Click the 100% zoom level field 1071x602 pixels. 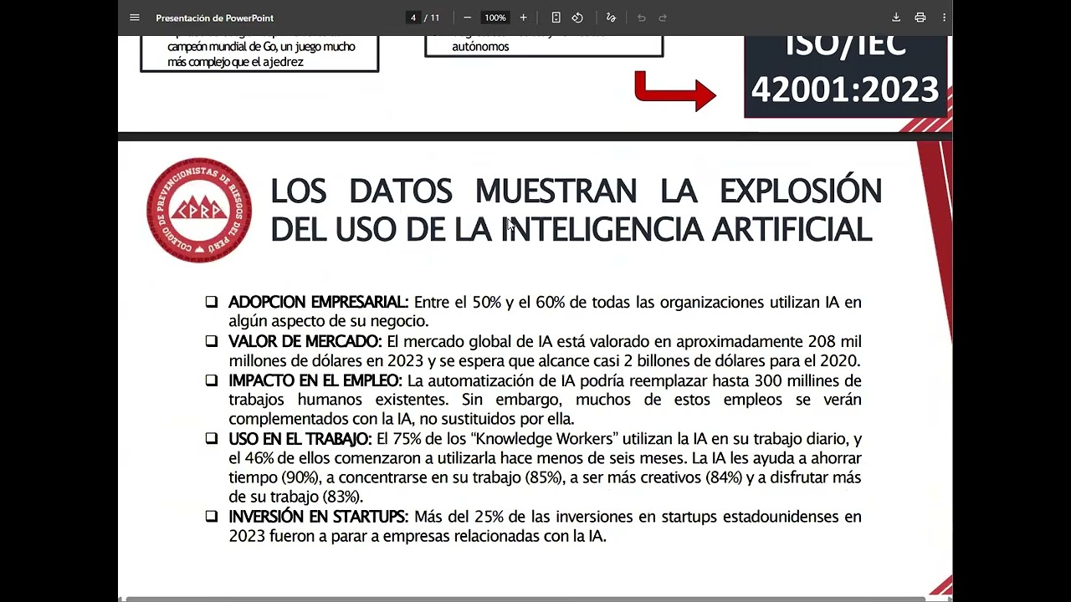[495, 18]
